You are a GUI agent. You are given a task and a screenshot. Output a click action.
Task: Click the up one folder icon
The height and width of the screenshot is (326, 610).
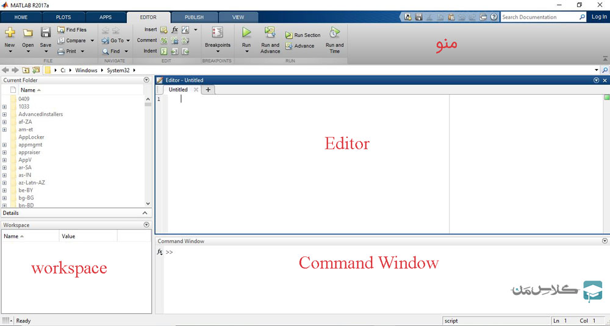[x=25, y=70]
